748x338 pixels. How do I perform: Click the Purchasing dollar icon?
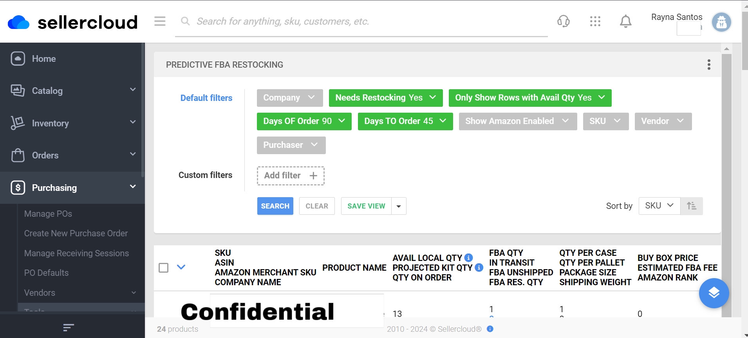(18, 188)
